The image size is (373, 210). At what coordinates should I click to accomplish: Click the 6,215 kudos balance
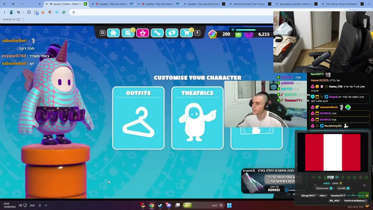[264, 34]
